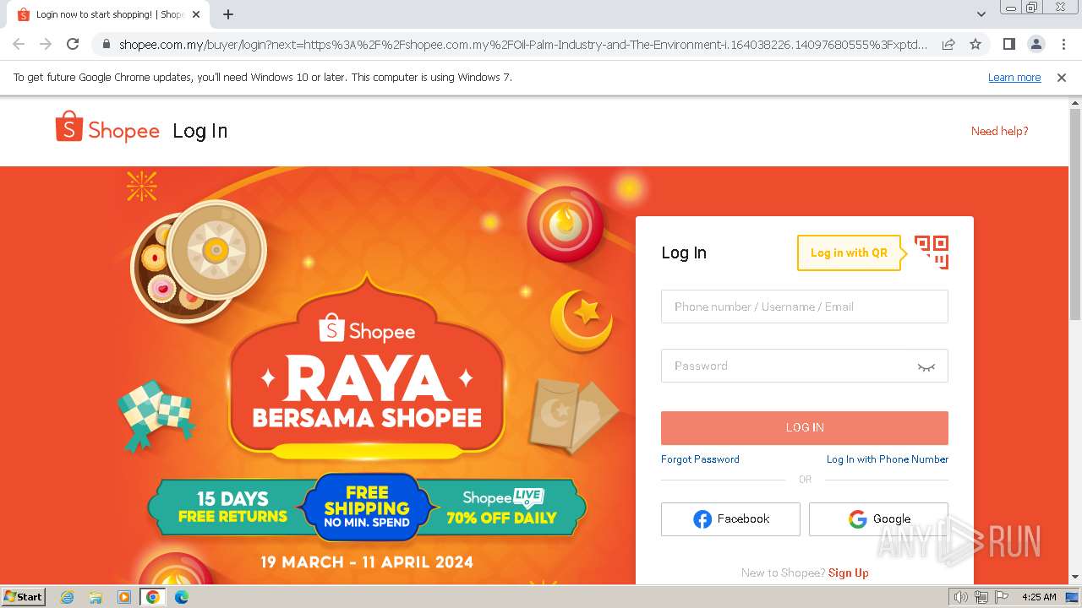Viewport: 1082px width, 608px height.
Task: Open the Chrome profile avatar icon
Action: tap(1036, 44)
